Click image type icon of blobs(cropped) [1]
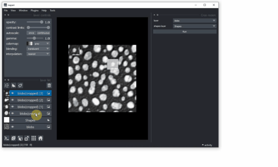 pyautogui.click(x=48, y=107)
